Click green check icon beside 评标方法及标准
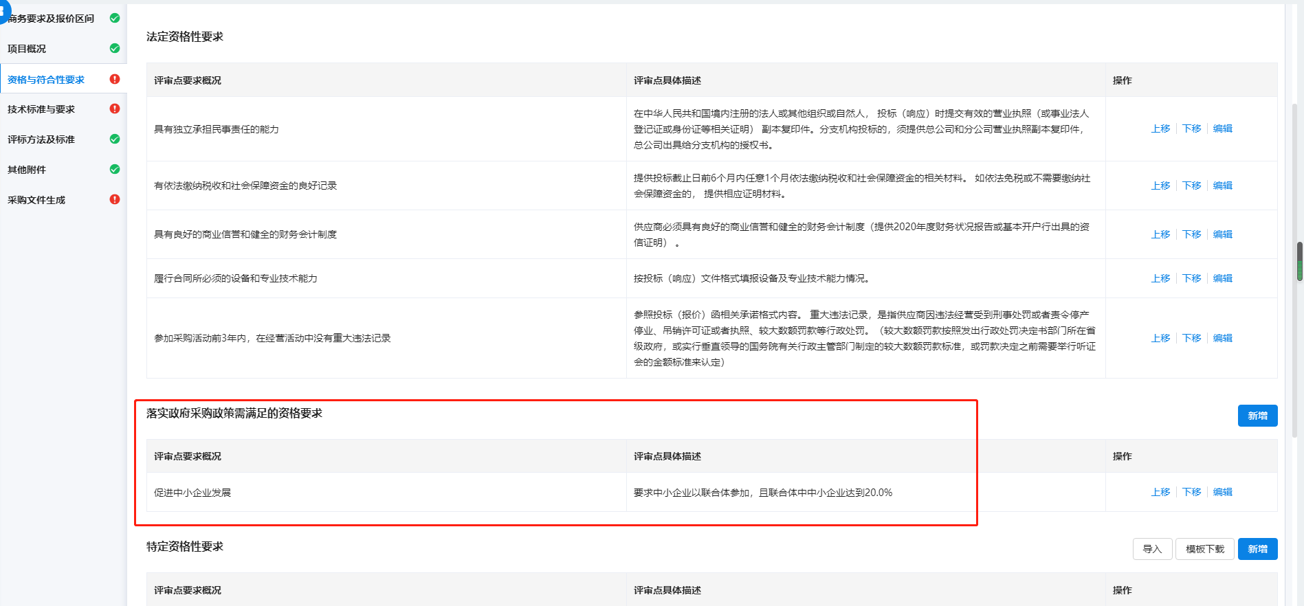 click(115, 139)
